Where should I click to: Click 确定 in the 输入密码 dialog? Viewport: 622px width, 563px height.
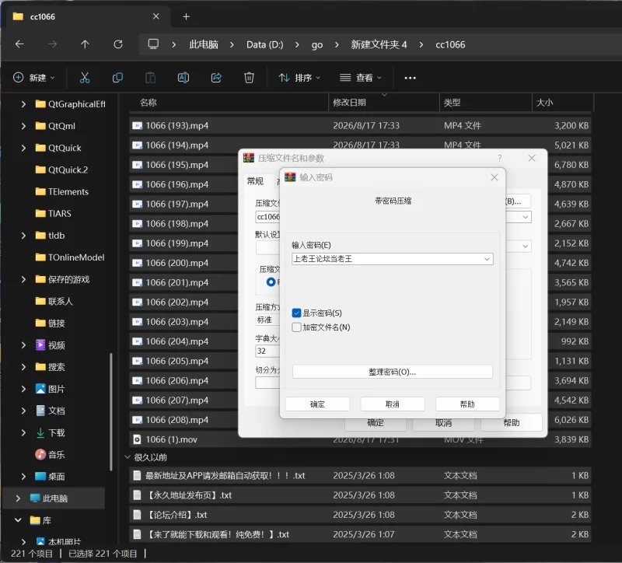(x=317, y=404)
